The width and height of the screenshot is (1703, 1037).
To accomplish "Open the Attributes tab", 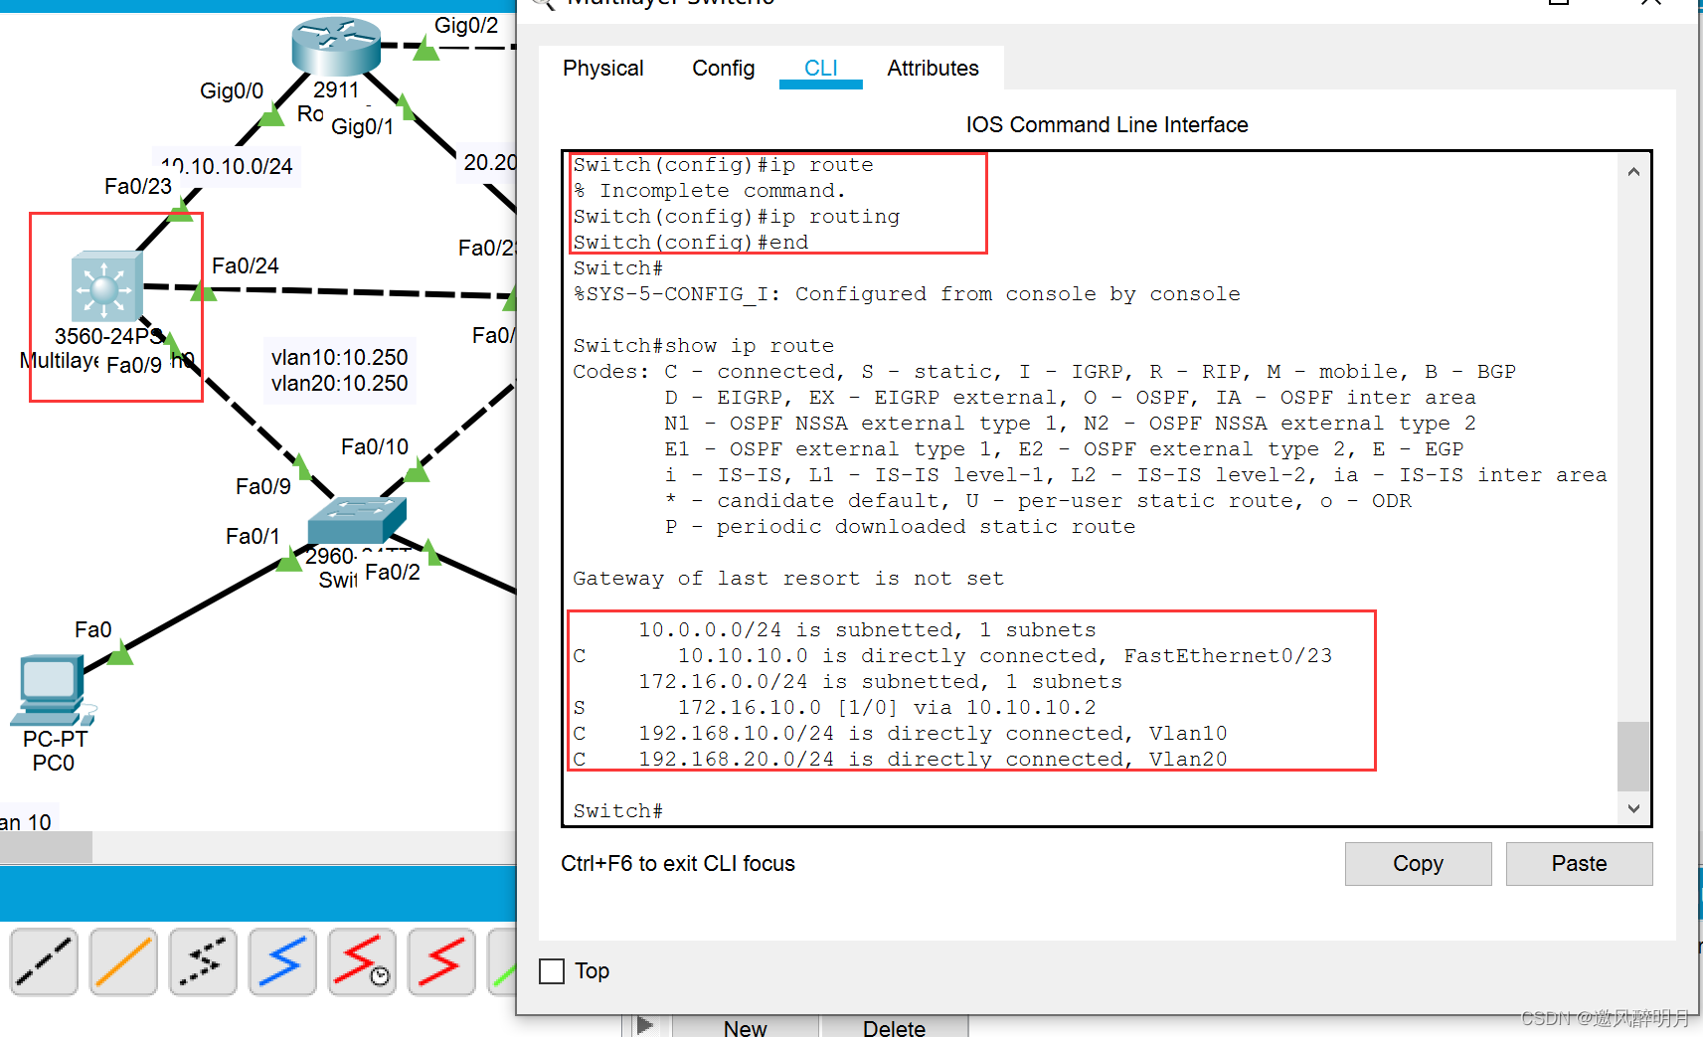I will tap(934, 68).
